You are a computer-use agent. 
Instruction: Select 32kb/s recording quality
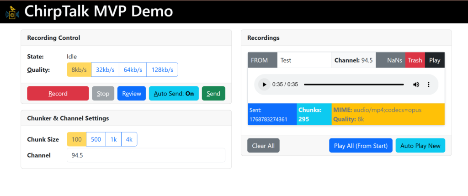point(105,70)
